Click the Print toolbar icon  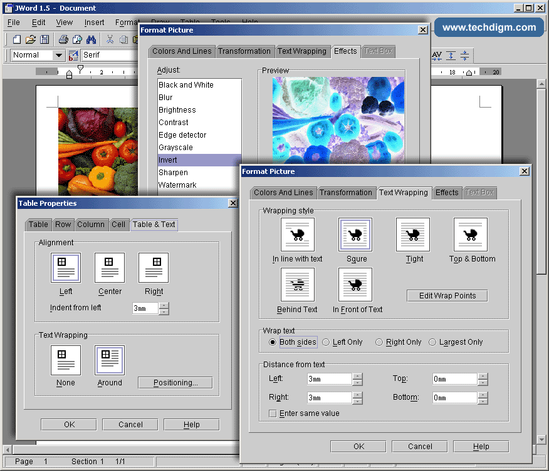point(63,39)
